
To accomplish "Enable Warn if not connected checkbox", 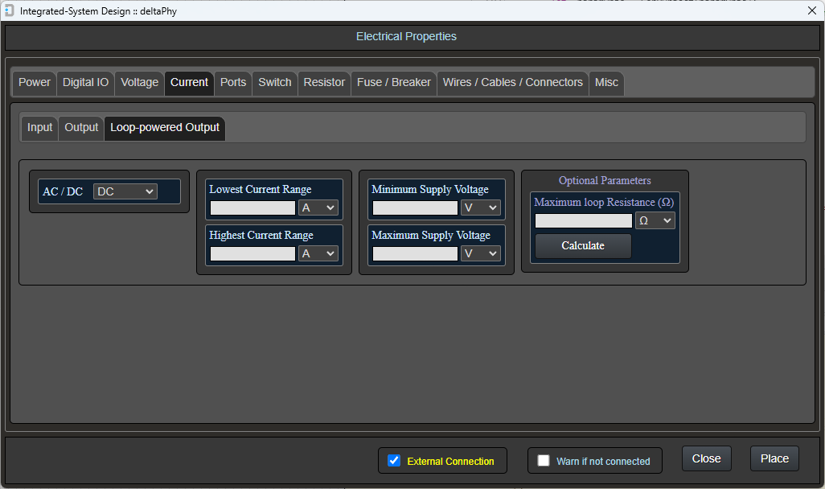I will (x=544, y=461).
